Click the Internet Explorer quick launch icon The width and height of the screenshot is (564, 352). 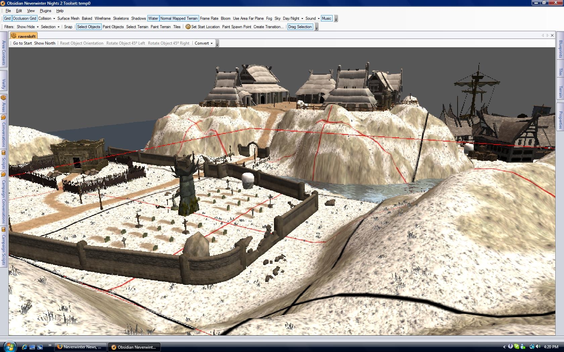click(24, 347)
